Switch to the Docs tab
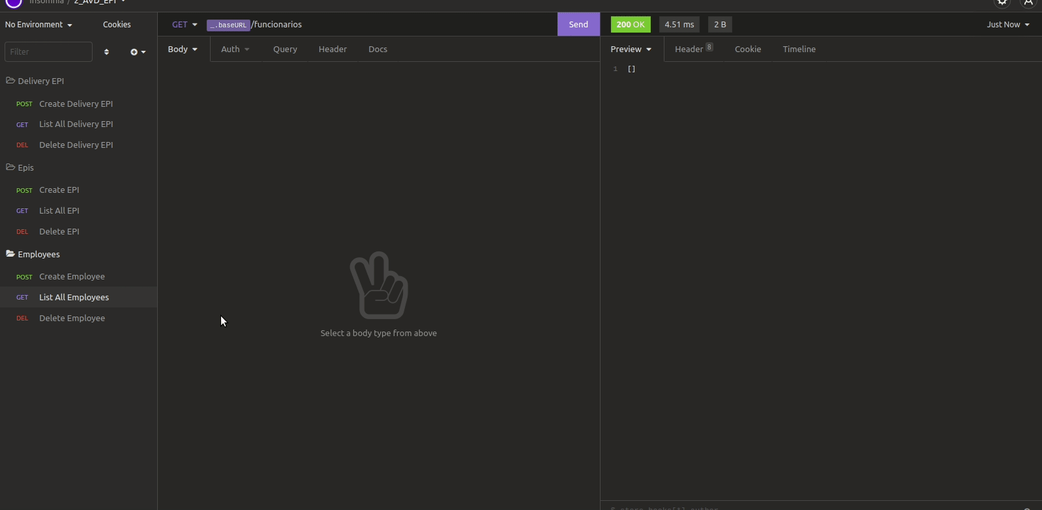Image resolution: width=1042 pixels, height=510 pixels. 378,50
